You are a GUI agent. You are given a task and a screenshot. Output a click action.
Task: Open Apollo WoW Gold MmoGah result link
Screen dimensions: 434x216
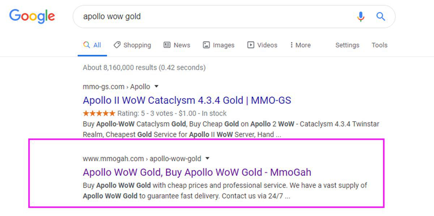tap(197, 172)
